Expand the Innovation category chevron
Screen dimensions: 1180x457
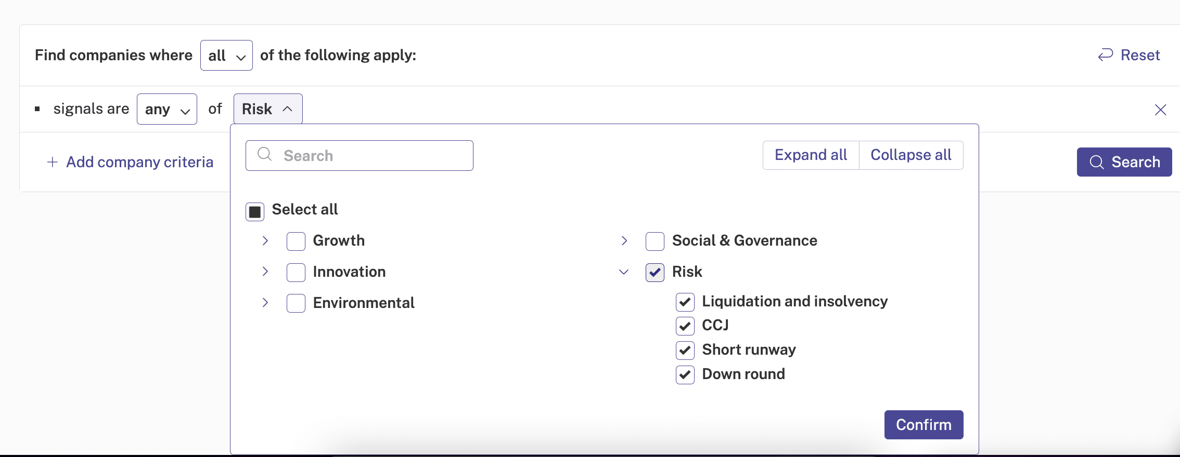(265, 272)
